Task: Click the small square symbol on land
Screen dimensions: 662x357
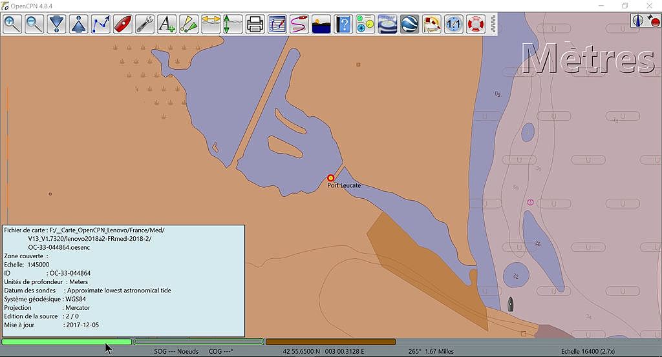Action: [358, 65]
